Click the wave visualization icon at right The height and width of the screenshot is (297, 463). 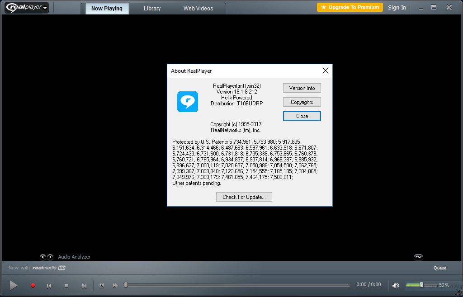pyautogui.click(x=418, y=257)
